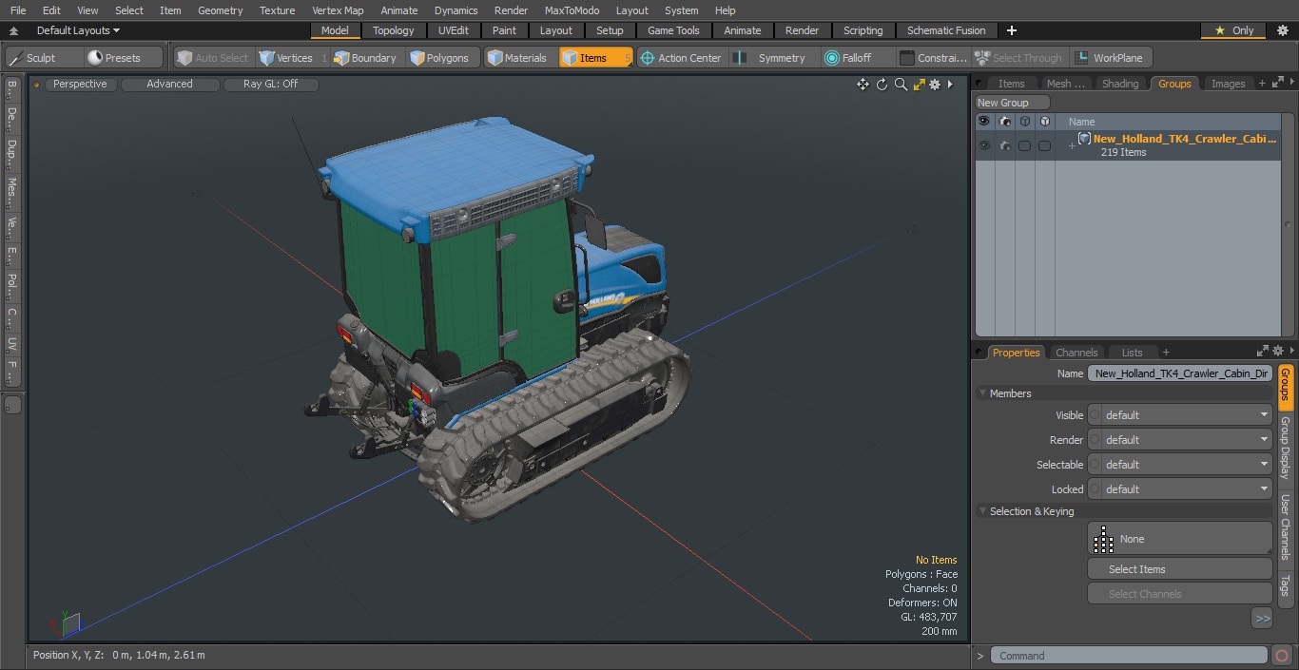This screenshot has height=670, width=1299.
Task: Maximize the viewport with the expand icon
Action: pos(919,85)
